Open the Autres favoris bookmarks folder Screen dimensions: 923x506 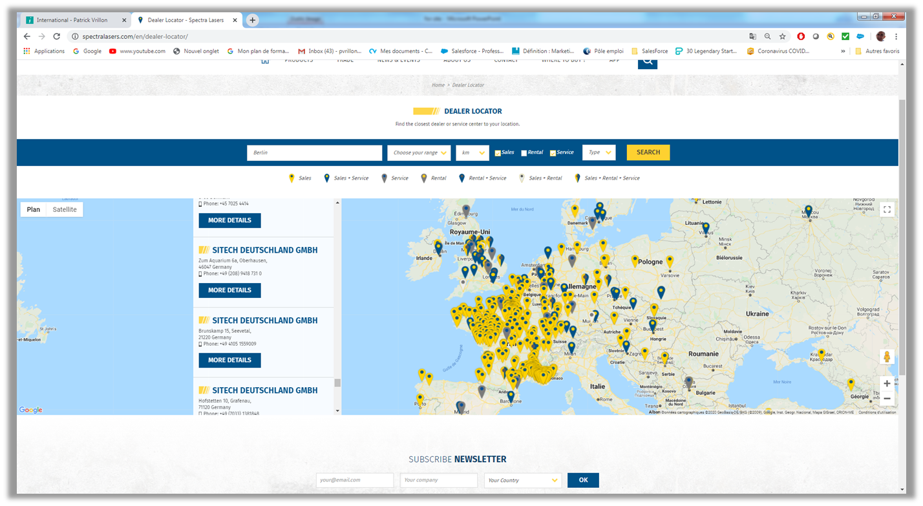[876, 51]
